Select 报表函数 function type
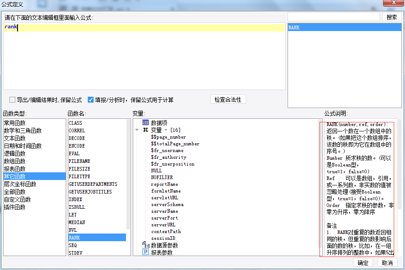This screenshot has width=405, height=270. click(x=34, y=169)
